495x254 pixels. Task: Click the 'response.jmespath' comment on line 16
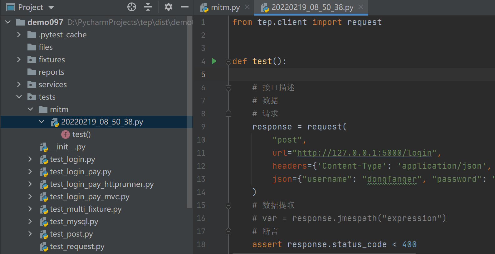tap(334, 218)
